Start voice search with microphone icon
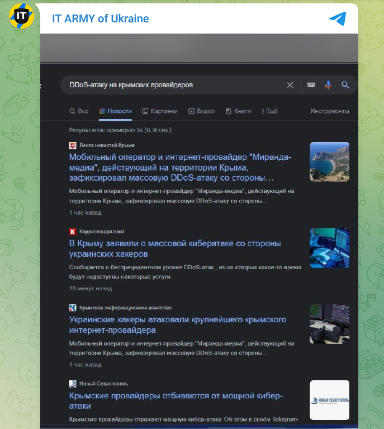The height and width of the screenshot is (429, 384). (x=328, y=85)
